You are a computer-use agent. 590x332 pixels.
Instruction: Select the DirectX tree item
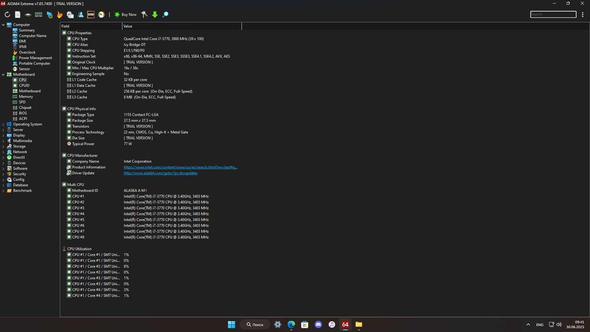[19, 157]
